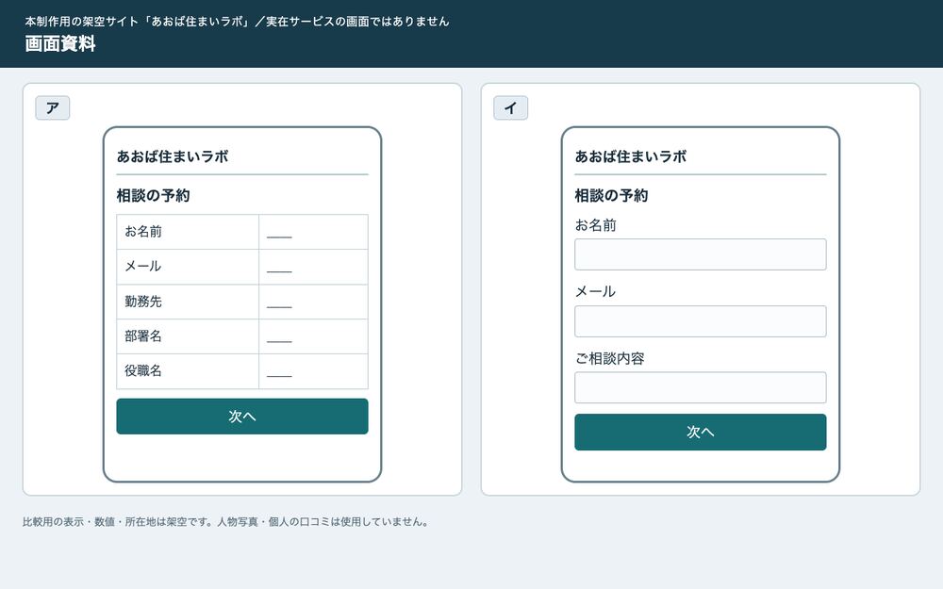Click the 相談の予約 heading in panel ア
This screenshot has height=589, width=943.
click(x=154, y=195)
